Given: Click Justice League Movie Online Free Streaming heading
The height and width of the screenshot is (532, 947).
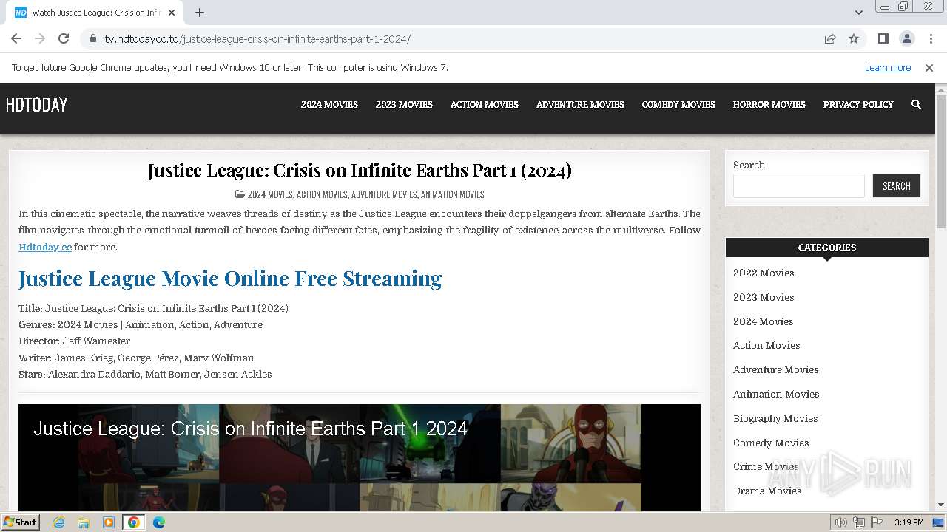Looking at the screenshot, I should click(230, 279).
